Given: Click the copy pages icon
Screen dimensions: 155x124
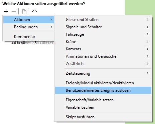Looking at the screenshot, I should [24, 11].
